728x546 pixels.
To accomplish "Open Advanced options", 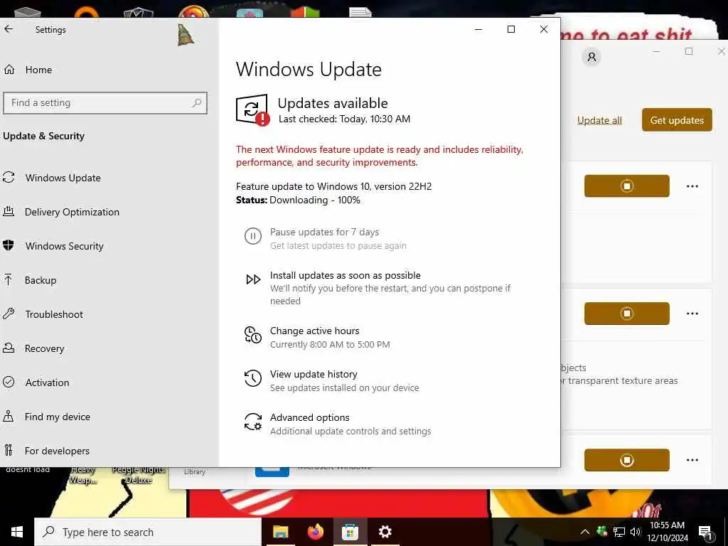I will pyautogui.click(x=310, y=417).
